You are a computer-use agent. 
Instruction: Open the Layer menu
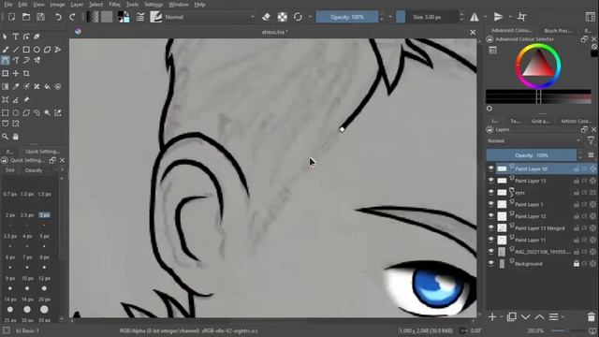pyautogui.click(x=77, y=5)
